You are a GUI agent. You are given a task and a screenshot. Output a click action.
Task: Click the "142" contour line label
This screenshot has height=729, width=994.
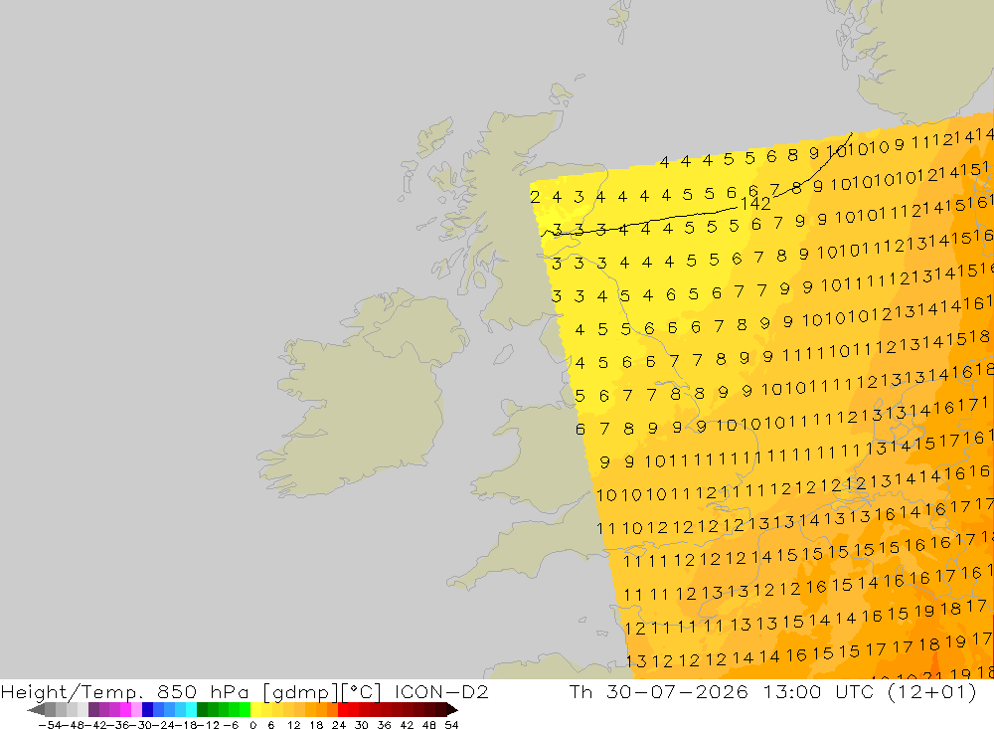click(755, 204)
